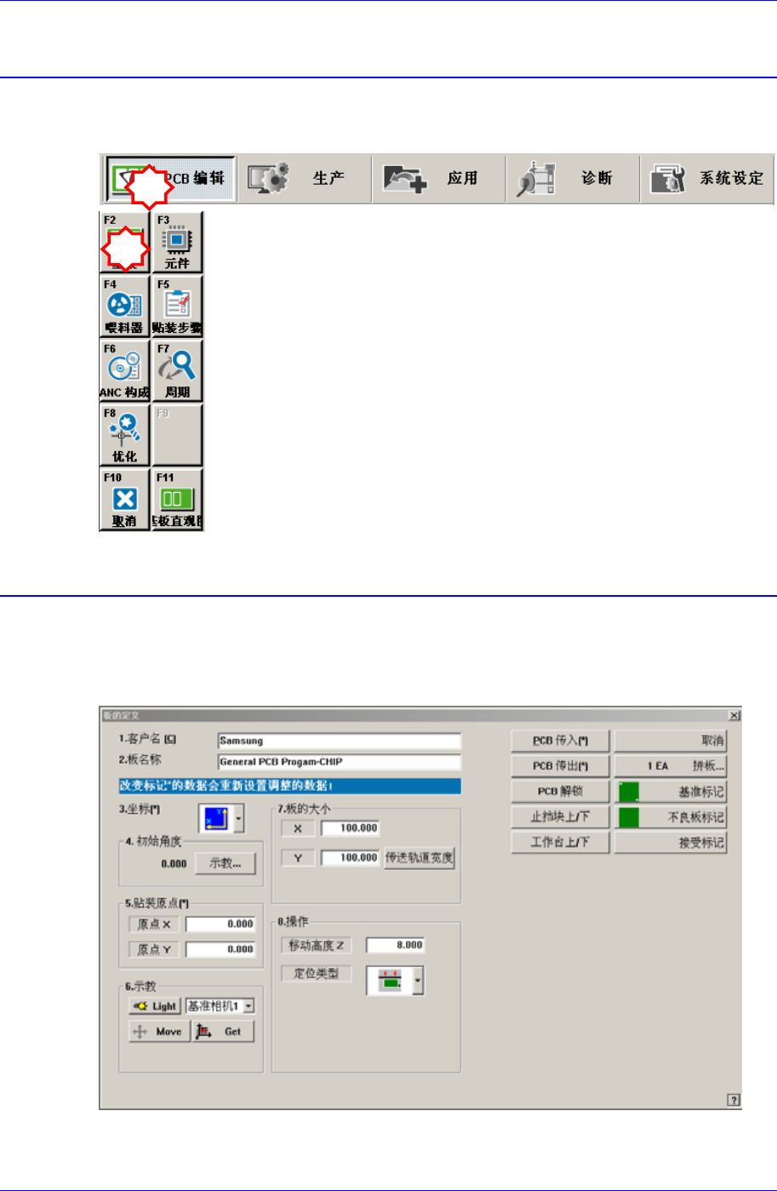This screenshot has height=1191, width=777.
Task: Click the 0.000 initial angle value
Action: click(174, 864)
